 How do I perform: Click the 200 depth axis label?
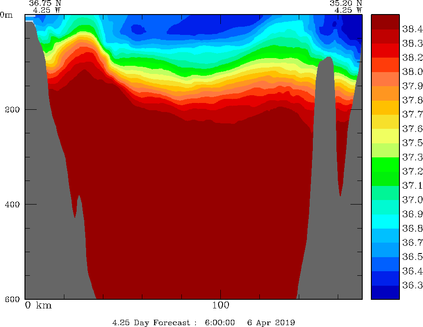(13, 109)
